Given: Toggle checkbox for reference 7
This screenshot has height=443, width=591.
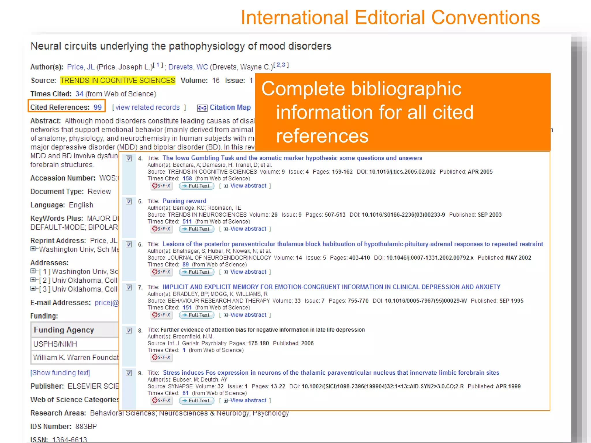Looking at the screenshot, I should 129,287.
